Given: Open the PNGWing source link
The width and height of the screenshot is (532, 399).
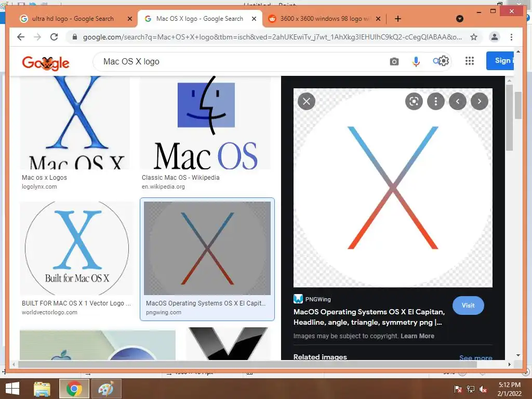Looking at the screenshot, I should (312, 299).
